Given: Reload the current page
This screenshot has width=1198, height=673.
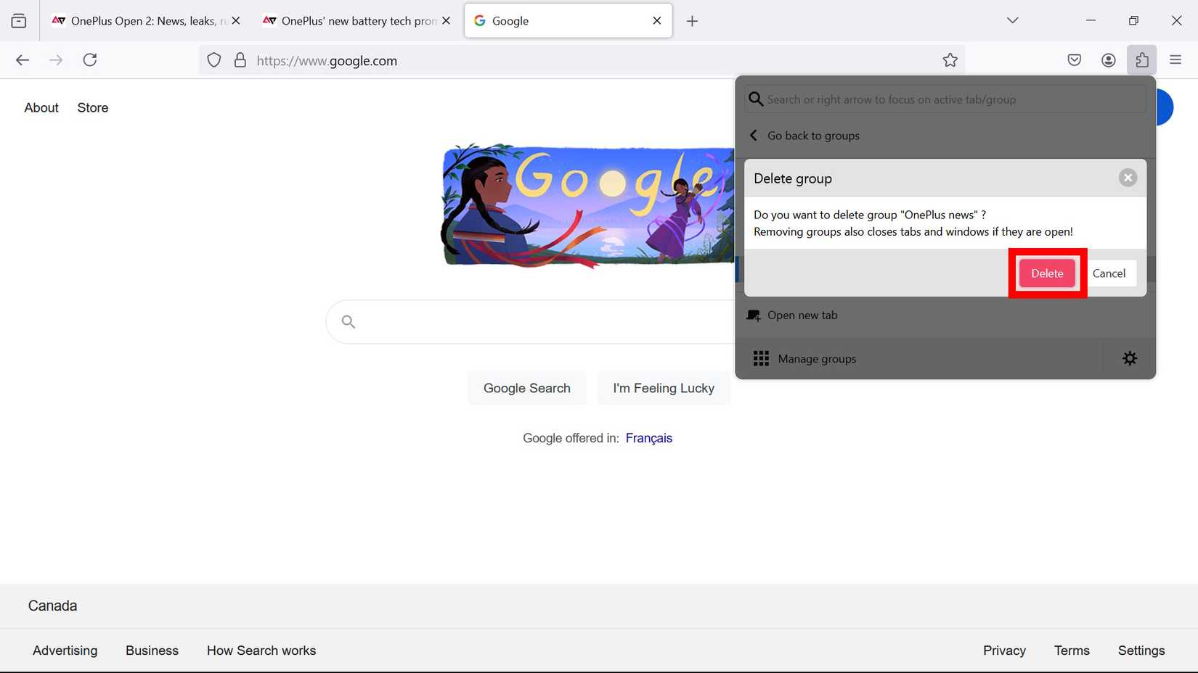Looking at the screenshot, I should tap(90, 59).
